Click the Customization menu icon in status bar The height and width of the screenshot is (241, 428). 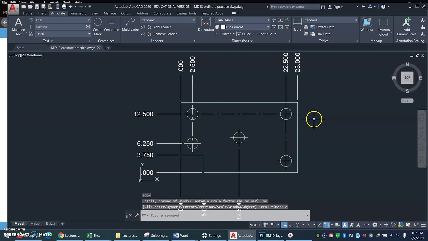(x=423, y=225)
